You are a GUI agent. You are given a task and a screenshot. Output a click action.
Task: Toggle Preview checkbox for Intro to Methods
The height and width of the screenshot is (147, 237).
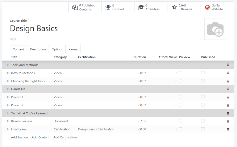tap(181, 73)
